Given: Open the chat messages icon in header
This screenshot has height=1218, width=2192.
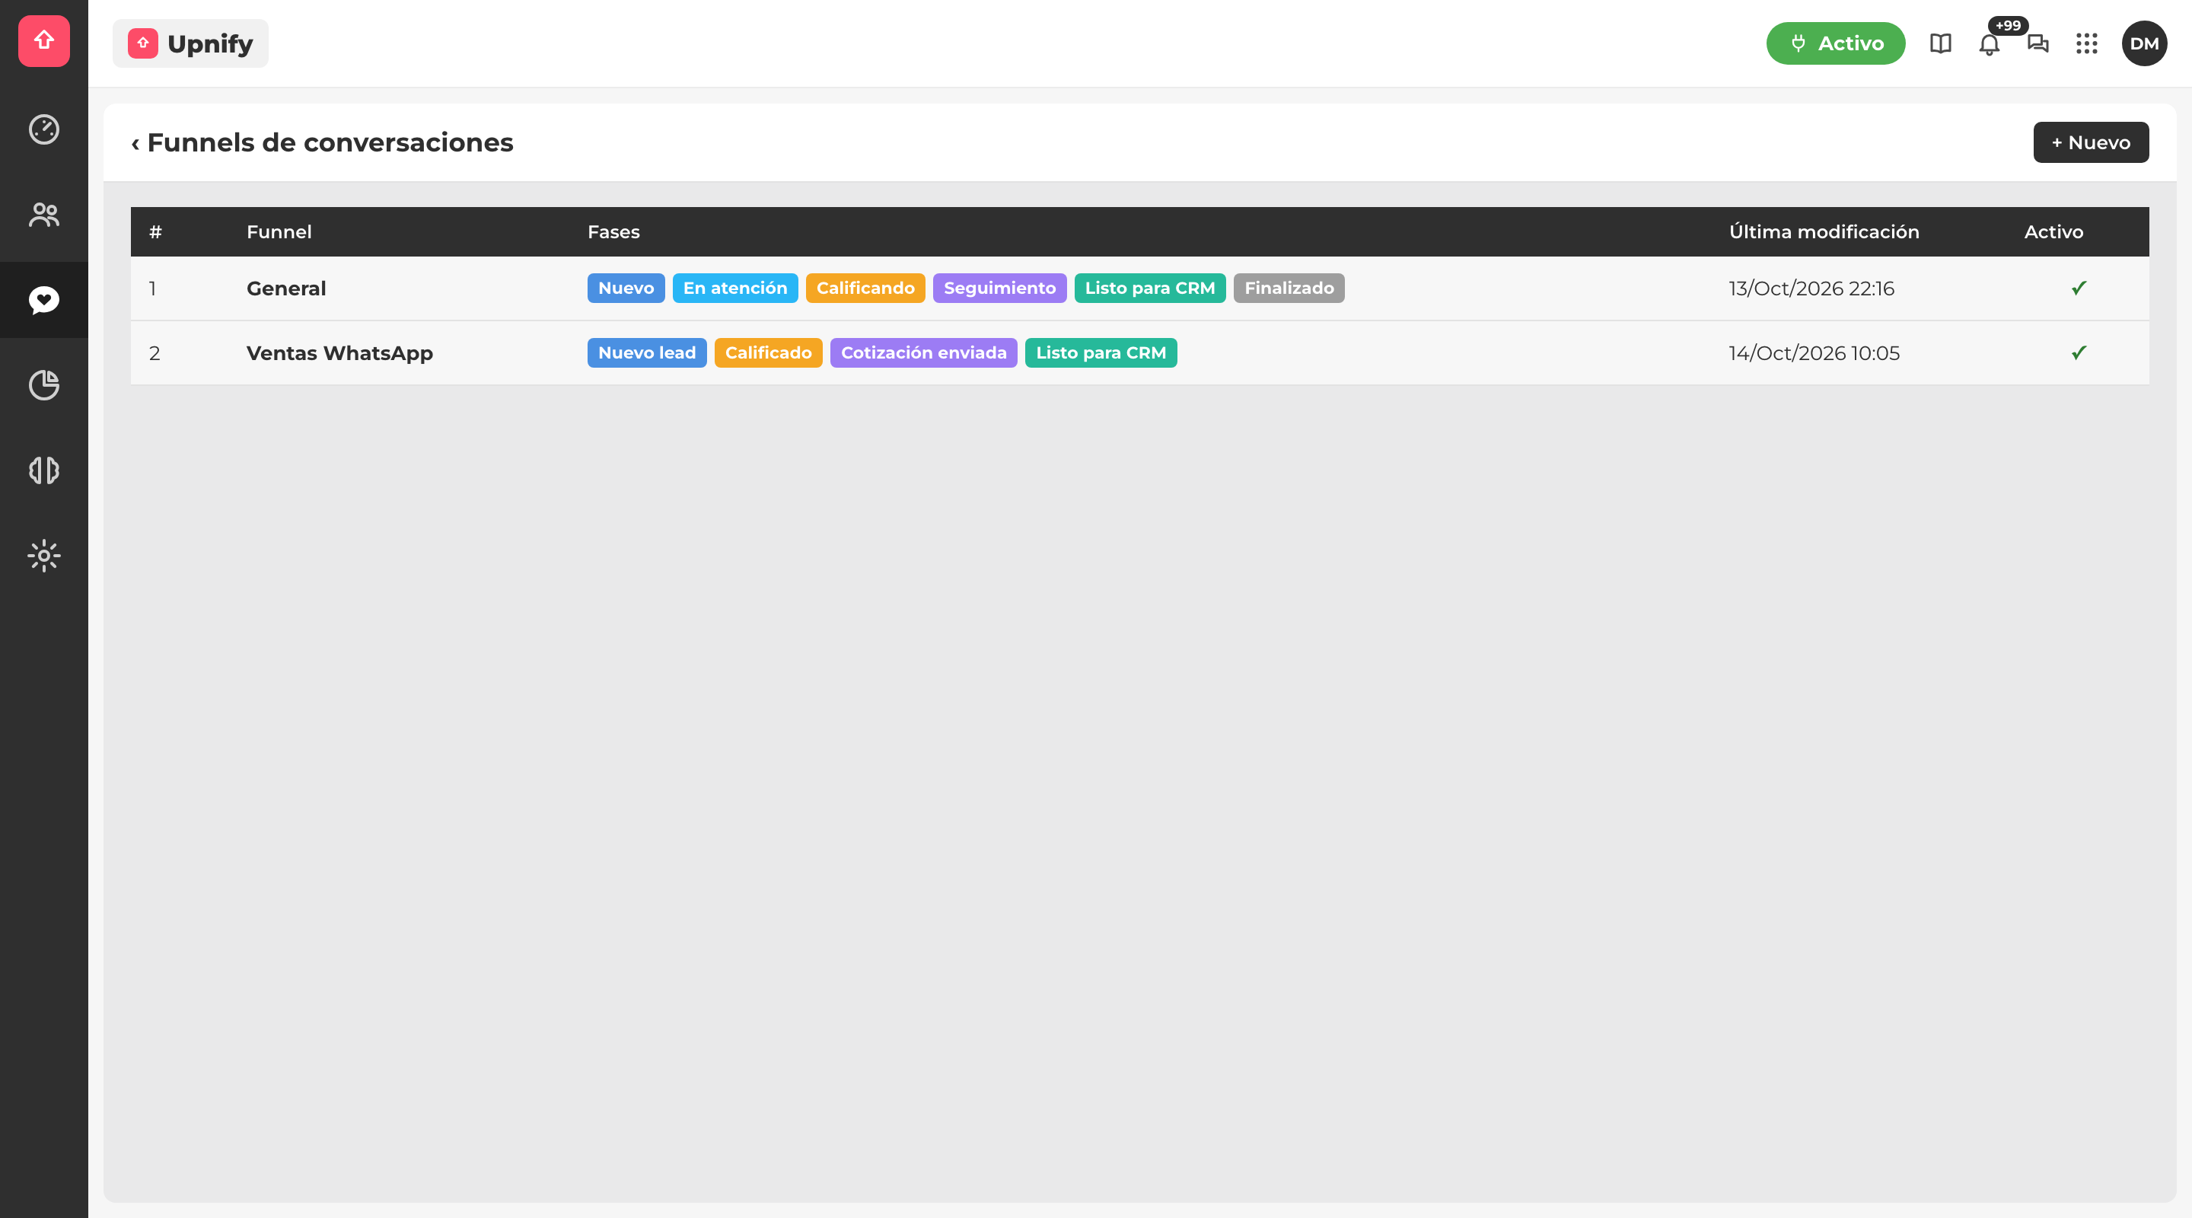Looking at the screenshot, I should 2038,43.
